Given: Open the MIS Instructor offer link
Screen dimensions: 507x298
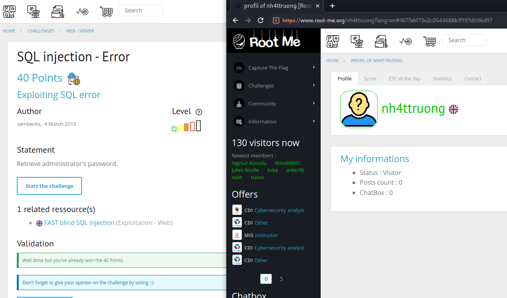Looking at the screenshot, I should 266,235.
